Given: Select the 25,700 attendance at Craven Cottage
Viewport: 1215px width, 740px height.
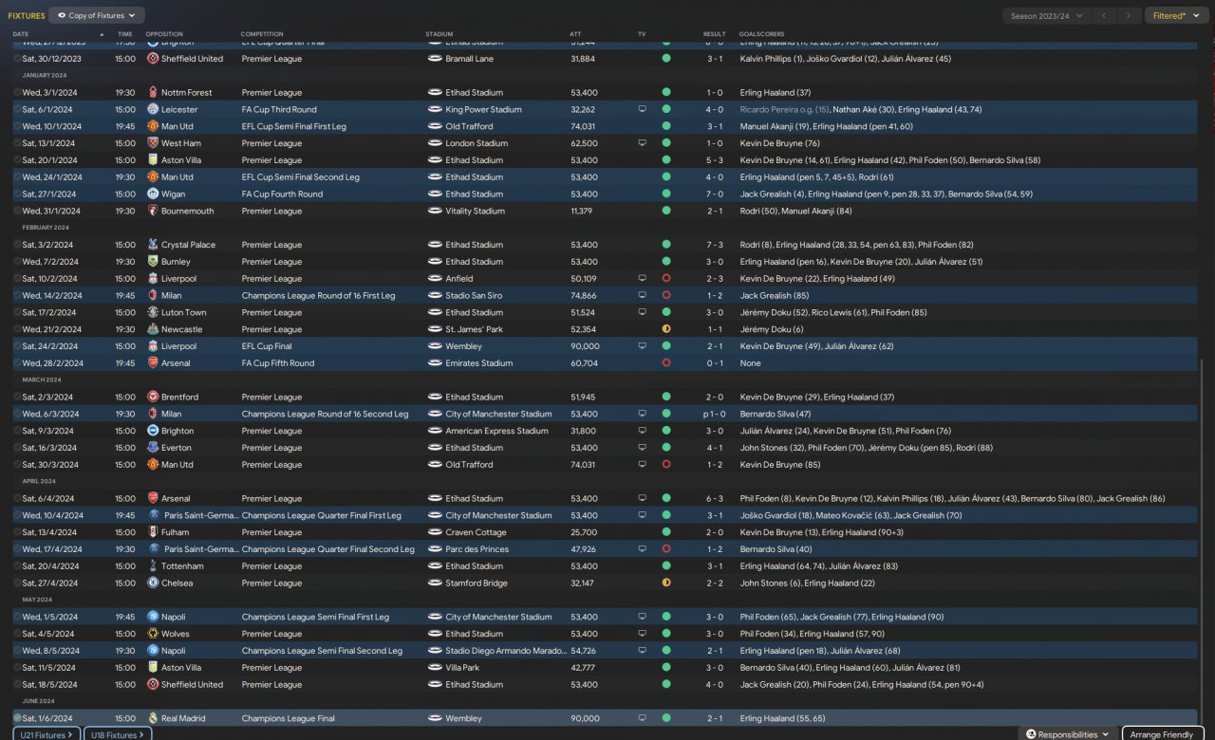Looking at the screenshot, I should [584, 532].
